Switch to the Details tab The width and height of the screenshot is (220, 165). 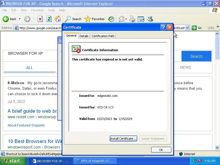tap(84, 36)
